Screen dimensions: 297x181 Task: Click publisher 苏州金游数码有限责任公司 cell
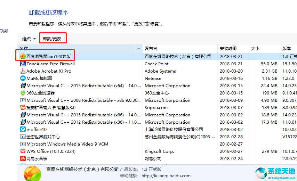click(180, 137)
